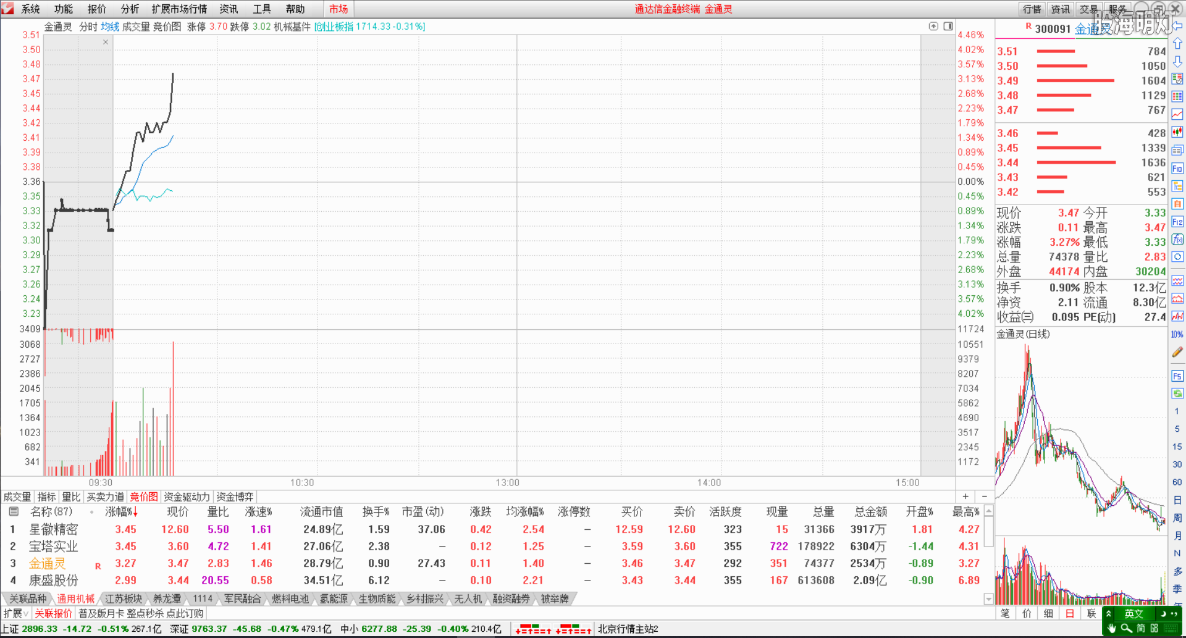Remove a sub-chart with the − button
The width and height of the screenshot is (1186, 638).
pos(985,497)
